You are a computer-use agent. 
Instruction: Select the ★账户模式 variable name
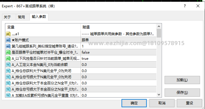(20, 40)
